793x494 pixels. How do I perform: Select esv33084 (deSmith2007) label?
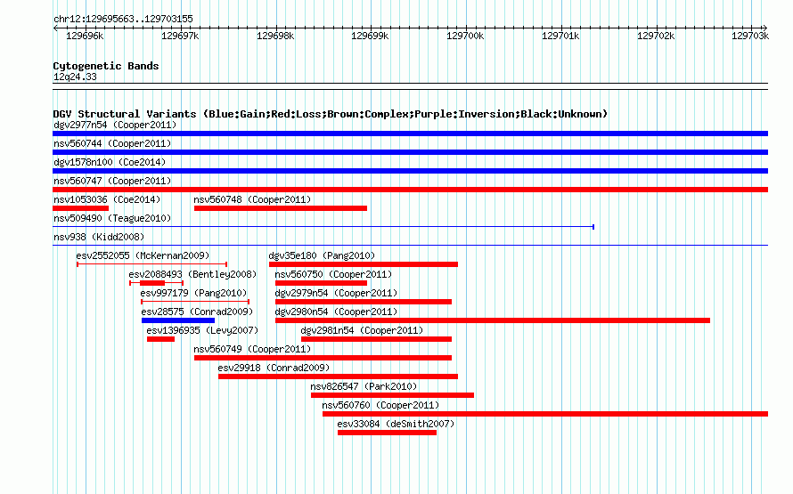396,424
